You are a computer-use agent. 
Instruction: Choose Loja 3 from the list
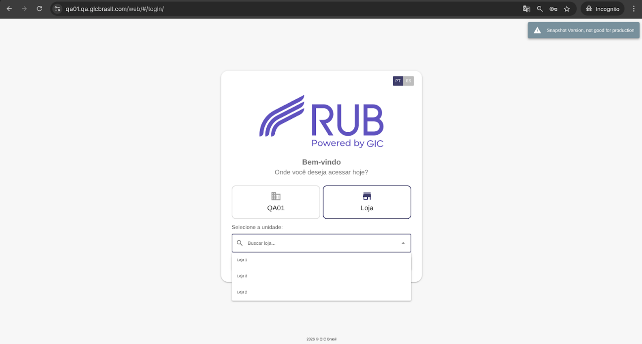coord(321,276)
